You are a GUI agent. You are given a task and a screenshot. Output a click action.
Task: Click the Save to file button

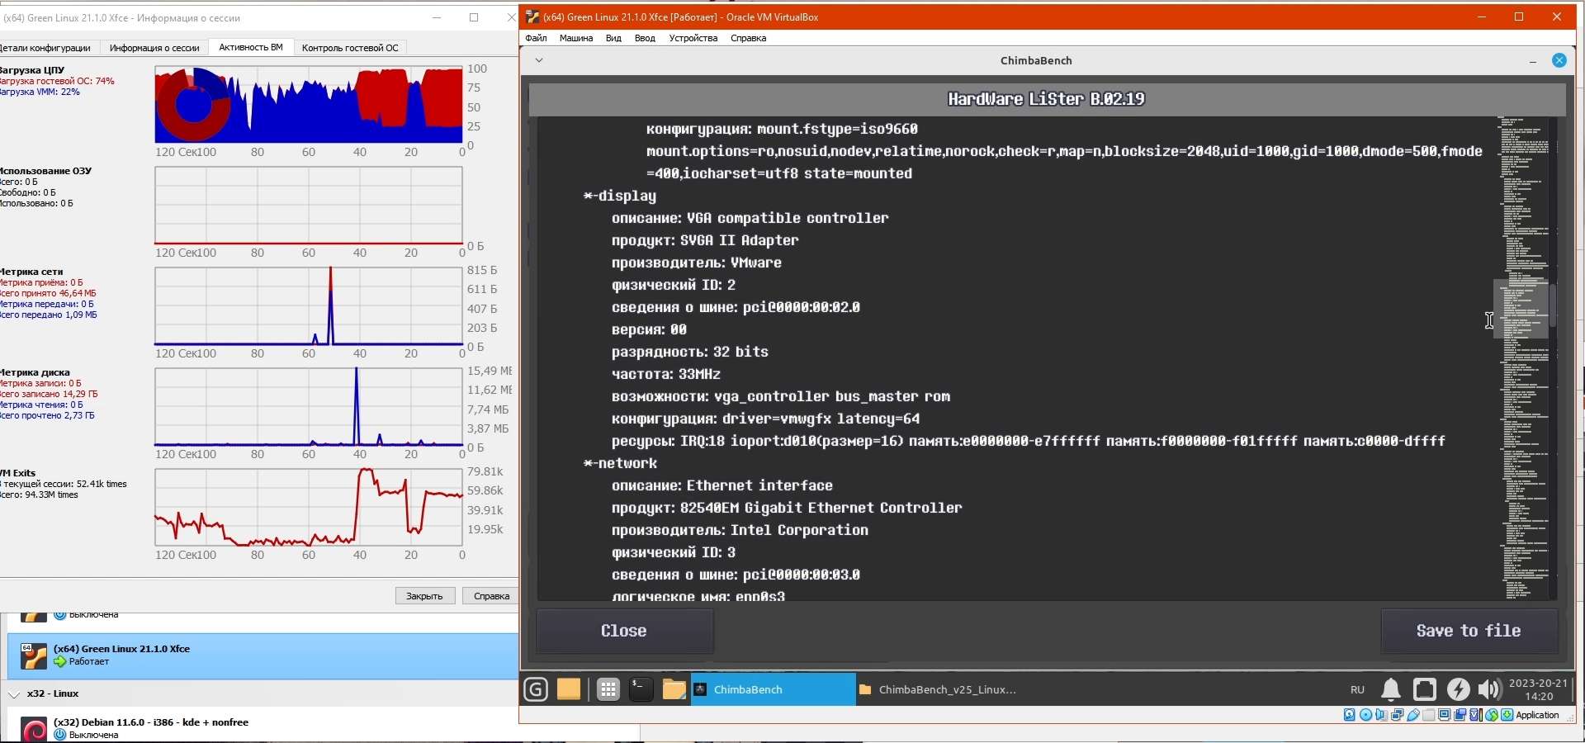coord(1469,631)
